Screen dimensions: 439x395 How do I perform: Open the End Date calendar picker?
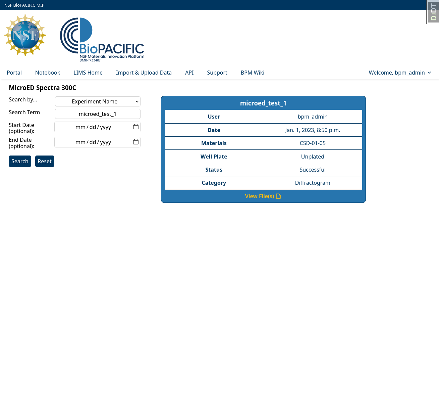point(136,142)
